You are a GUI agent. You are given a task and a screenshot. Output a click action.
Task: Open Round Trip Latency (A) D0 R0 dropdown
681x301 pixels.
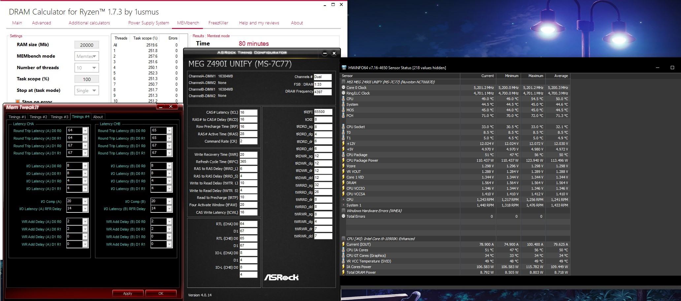[85, 131]
